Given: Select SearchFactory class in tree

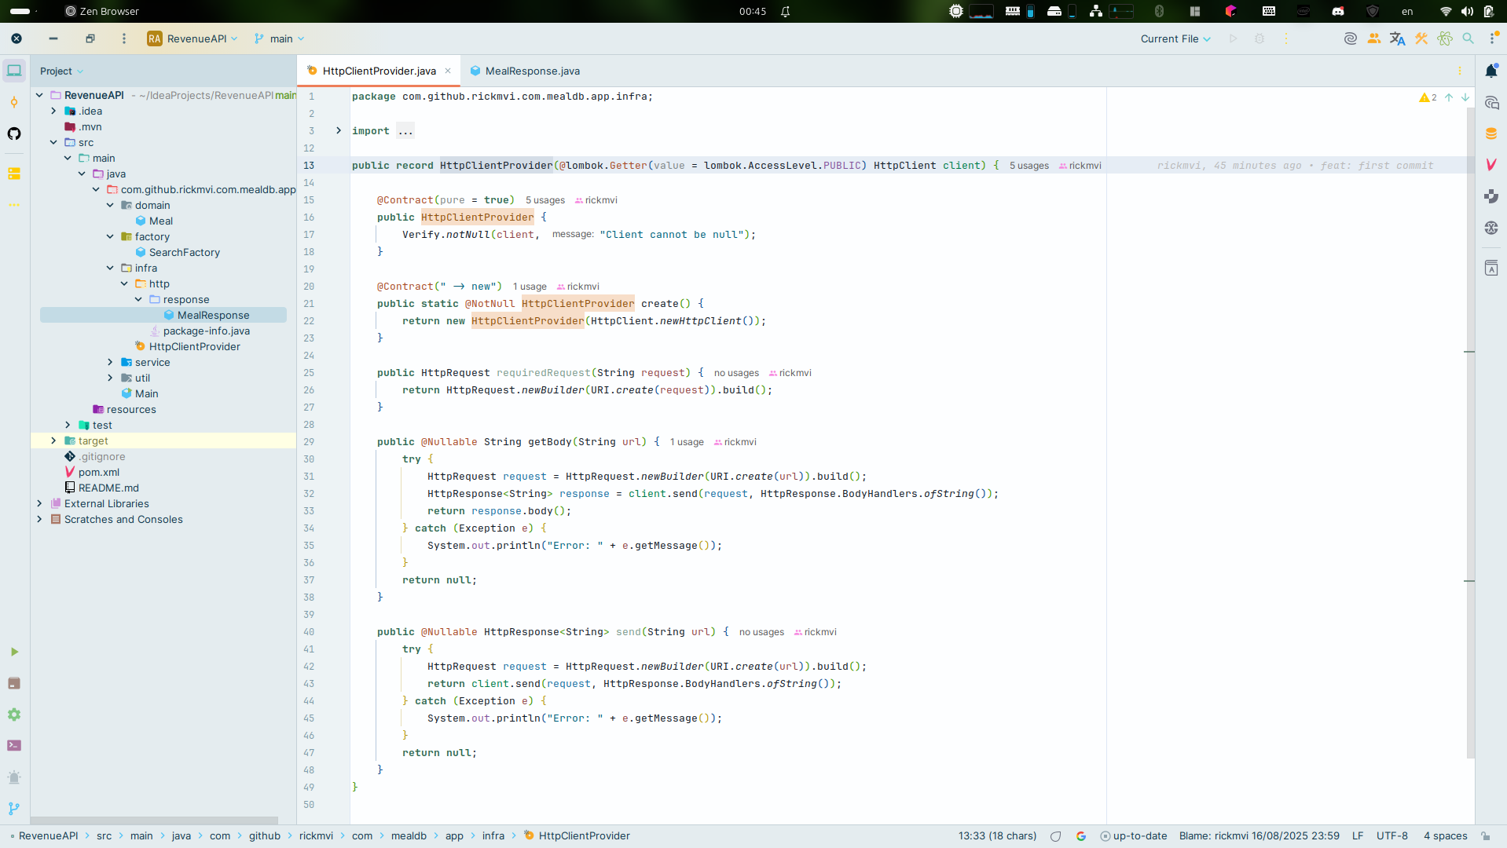Looking at the screenshot, I should click(185, 252).
